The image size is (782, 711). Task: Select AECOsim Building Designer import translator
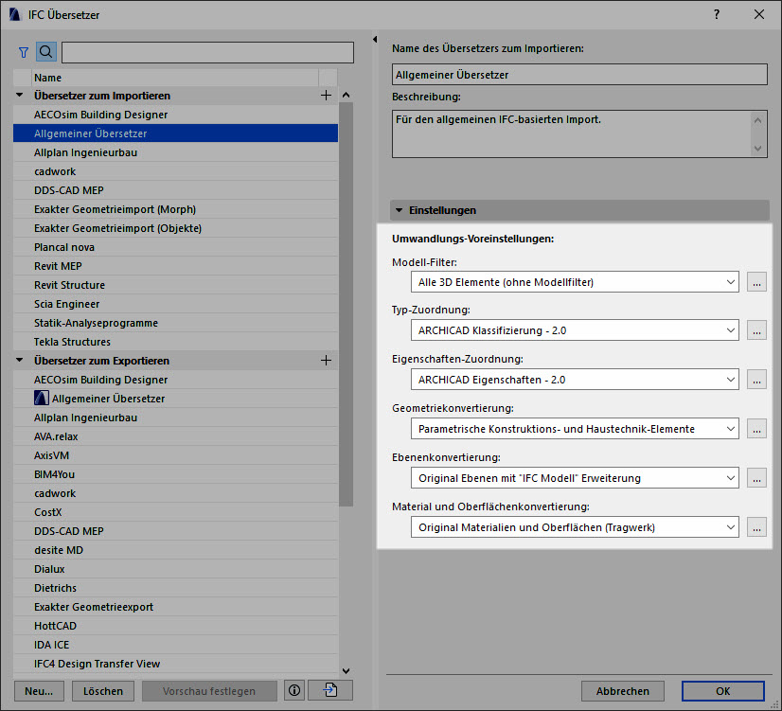coord(175,115)
